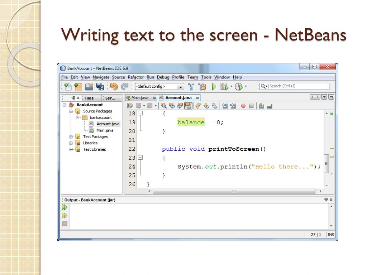Collapse the bankaccount package node
This screenshot has width=367, height=275.
pyautogui.click(x=78, y=117)
